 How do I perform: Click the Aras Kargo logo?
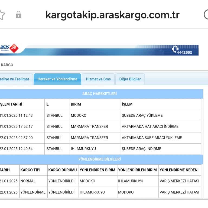point(9,48)
